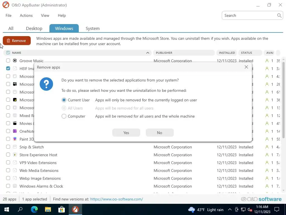Click the user icon in Windows Alarms & Clock row
The width and height of the screenshot is (286, 215).
[267, 186]
